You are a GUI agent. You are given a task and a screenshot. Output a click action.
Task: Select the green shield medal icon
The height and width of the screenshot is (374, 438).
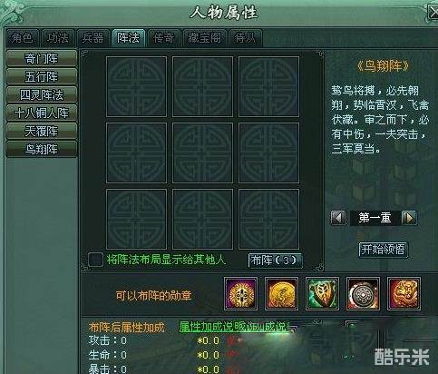point(322,293)
